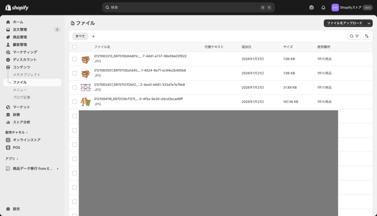Viewport: 377px width, 216px height.
Task: Add a new view with plus icon
Action: pos(93,36)
